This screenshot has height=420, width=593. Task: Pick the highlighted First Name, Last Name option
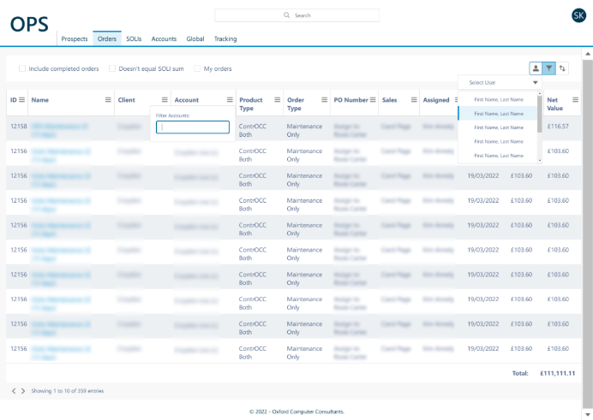click(497, 114)
